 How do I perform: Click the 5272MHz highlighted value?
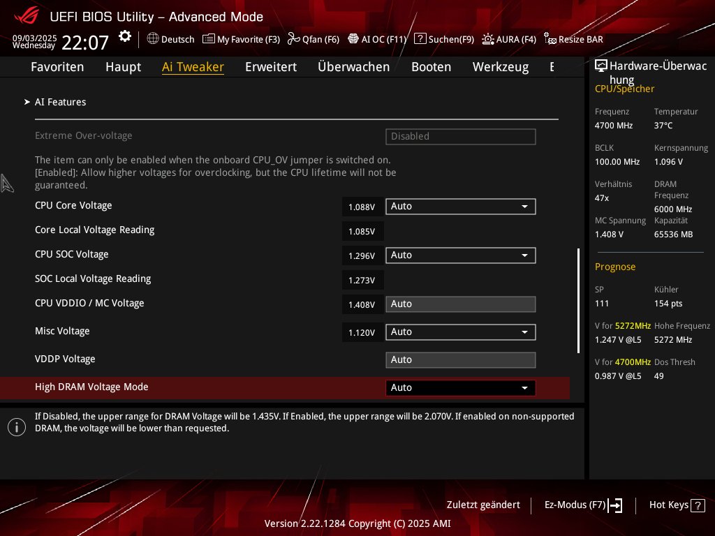633,326
